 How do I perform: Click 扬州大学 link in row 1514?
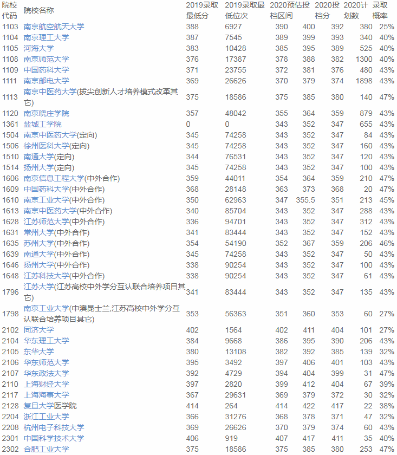pos(39,167)
